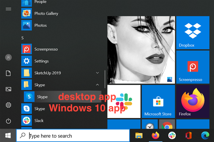Viewport: 214px width, 142px height.
Task: Collapse the Skype folder chevron
Action: click(97, 85)
